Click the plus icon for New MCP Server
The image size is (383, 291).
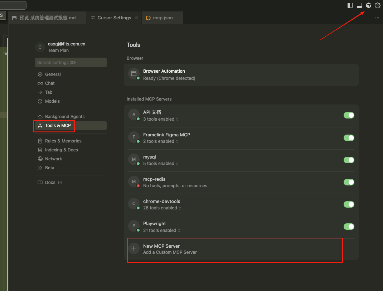coord(134,248)
